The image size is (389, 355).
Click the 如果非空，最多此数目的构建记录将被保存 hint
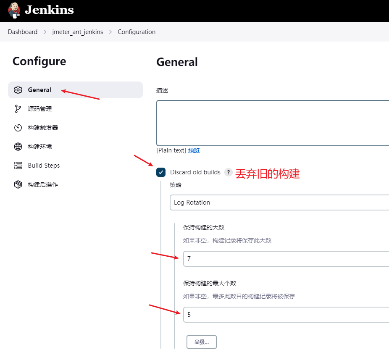[x=239, y=296]
